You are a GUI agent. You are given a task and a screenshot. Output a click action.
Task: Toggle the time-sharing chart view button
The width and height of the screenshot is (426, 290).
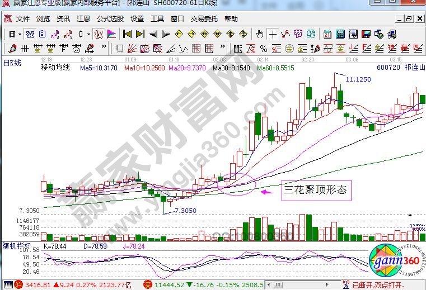click(x=31, y=34)
